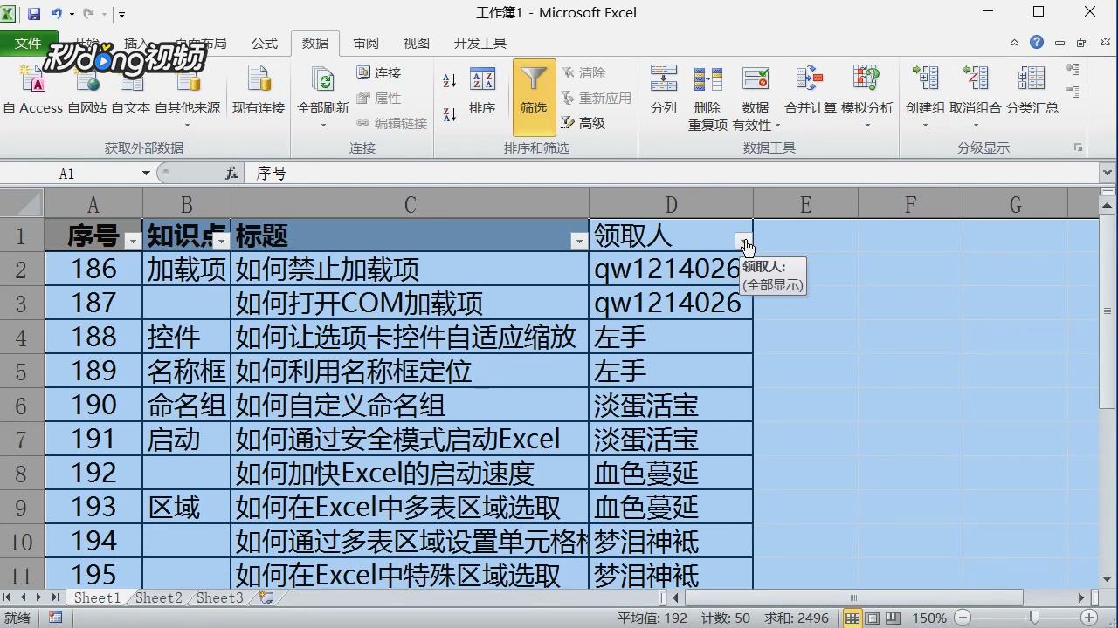
Task: Select cell containing 如何禁止加载项
Action: coord(410,270)
